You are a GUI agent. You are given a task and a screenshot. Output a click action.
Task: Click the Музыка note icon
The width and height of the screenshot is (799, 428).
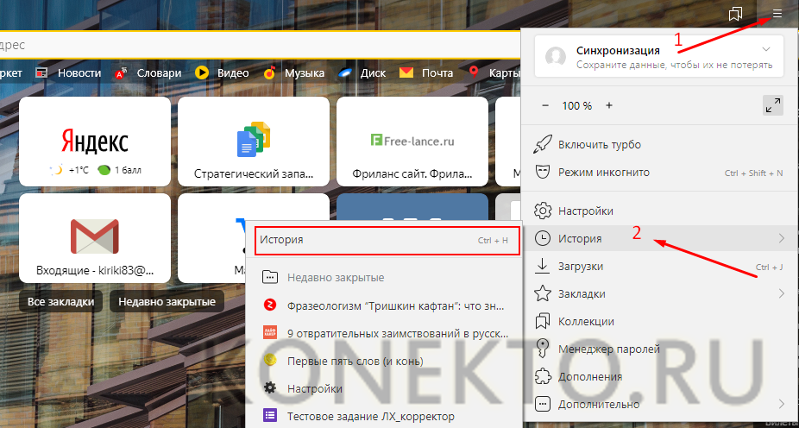point(270,72)
